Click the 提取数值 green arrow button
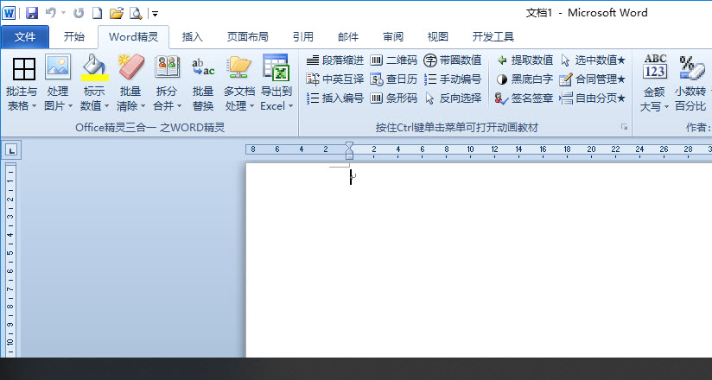 524,60
